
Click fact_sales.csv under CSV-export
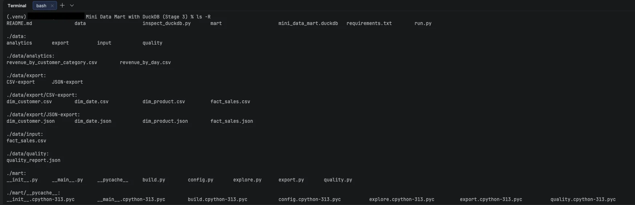pos(230,102)
